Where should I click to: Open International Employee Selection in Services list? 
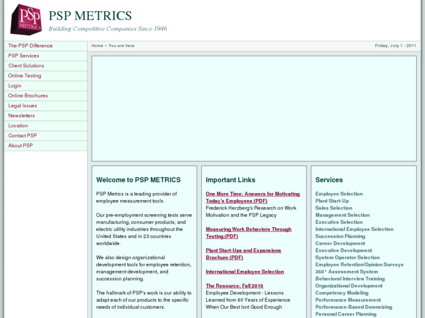(x=354, y=229)
